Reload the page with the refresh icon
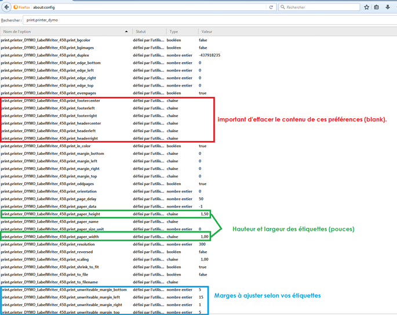 tap(271, 7)
